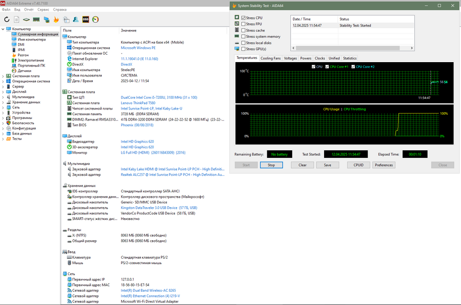Open the Справка menu
Viewport: 461px width, 305px height.
tap(60, 10)
